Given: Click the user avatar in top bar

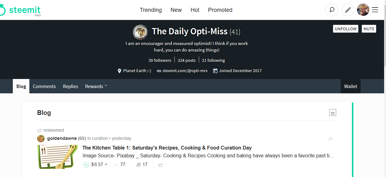Looking at the screenshot, I should point(363,10).
